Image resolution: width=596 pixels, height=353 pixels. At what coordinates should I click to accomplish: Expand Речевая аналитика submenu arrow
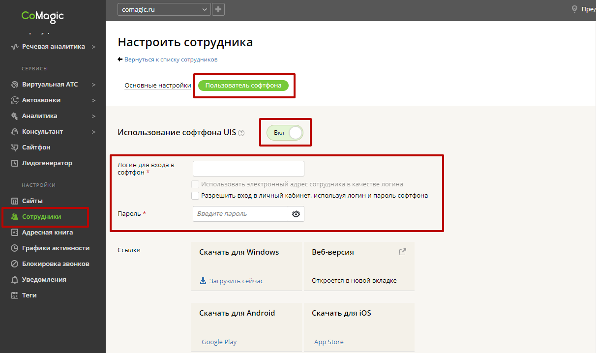tap(93, 47)
